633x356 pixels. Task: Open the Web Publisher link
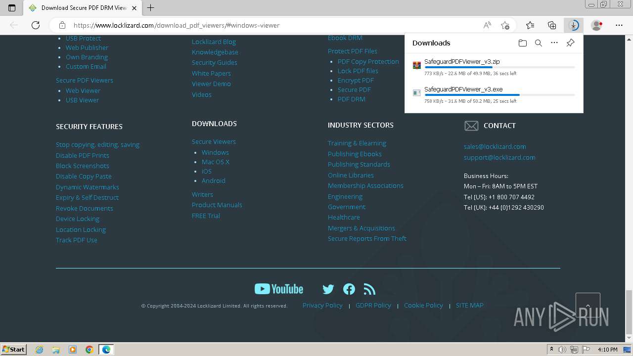[87, 47]
